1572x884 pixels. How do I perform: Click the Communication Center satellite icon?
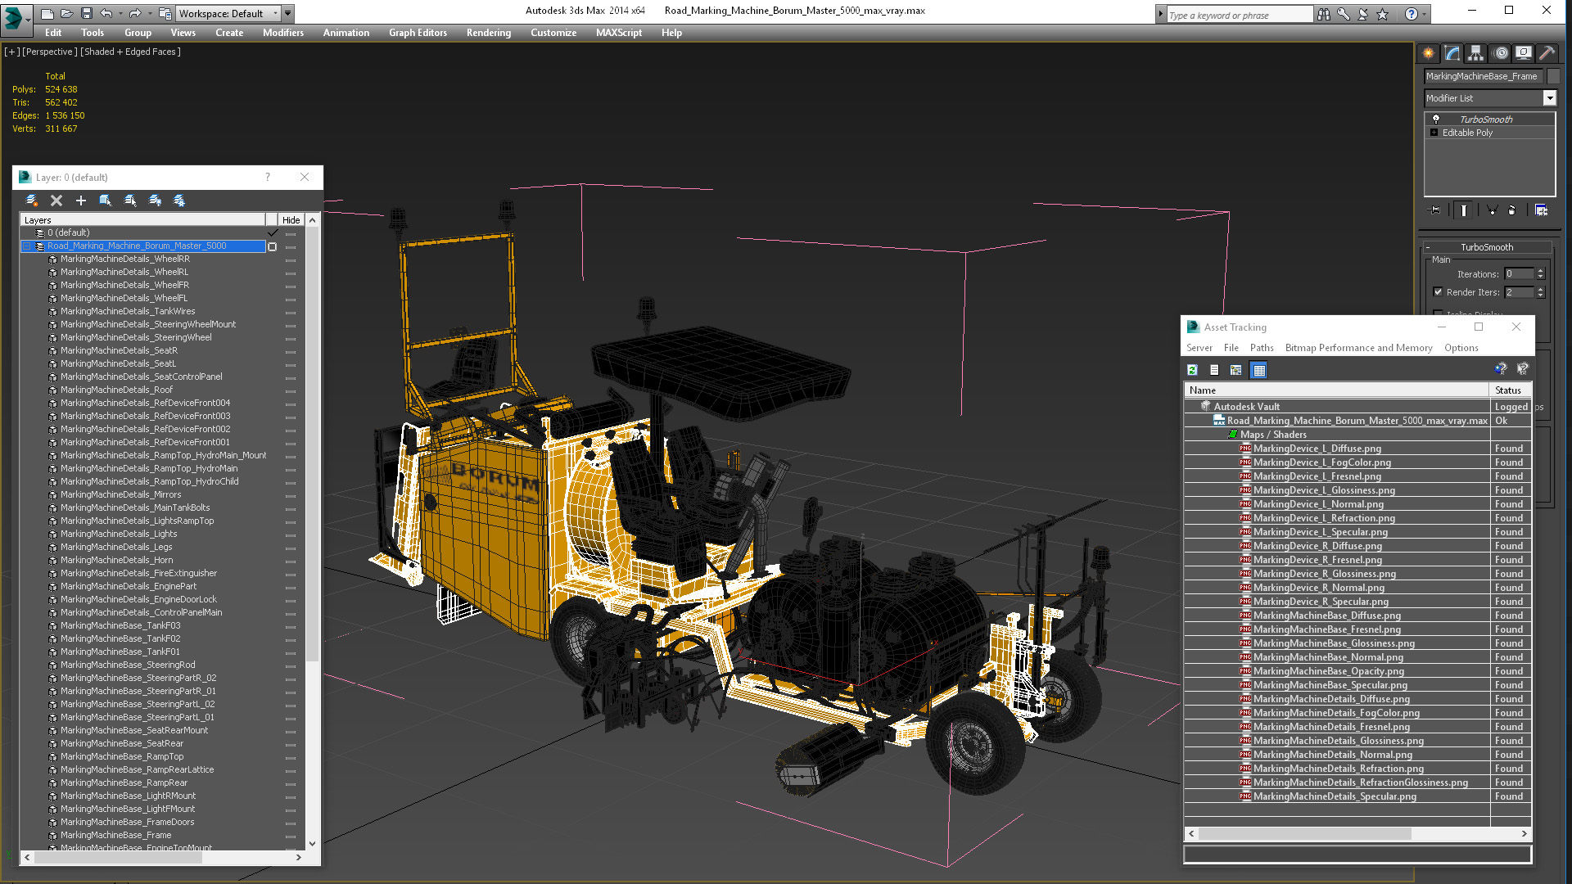click(x=1363, y=14)
